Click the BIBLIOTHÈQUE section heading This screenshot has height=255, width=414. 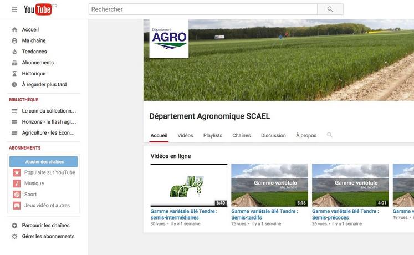24,100
